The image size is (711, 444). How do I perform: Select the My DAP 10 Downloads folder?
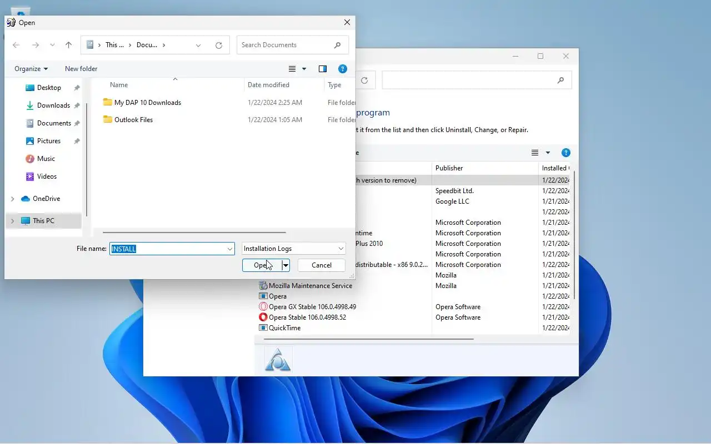tap(148, 103)
